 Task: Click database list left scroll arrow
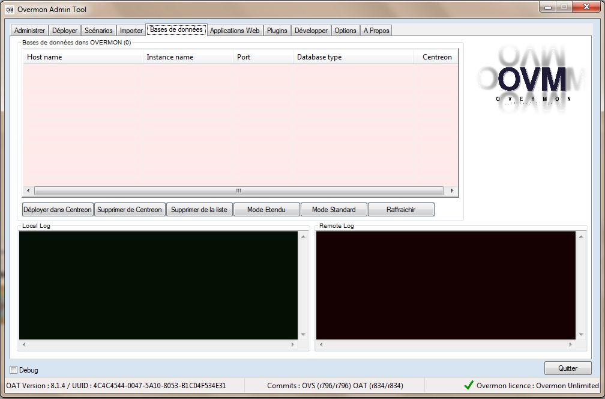pos(28,191)
